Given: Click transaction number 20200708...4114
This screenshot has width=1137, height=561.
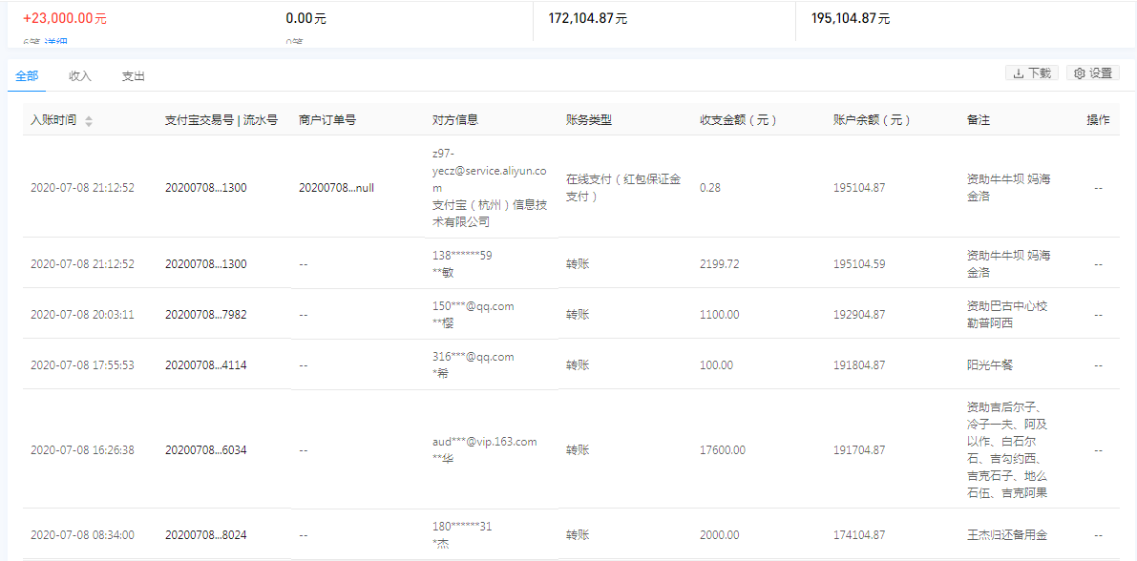Looking at the screenshot, I should pyautogui.click(x=205, y=365).
